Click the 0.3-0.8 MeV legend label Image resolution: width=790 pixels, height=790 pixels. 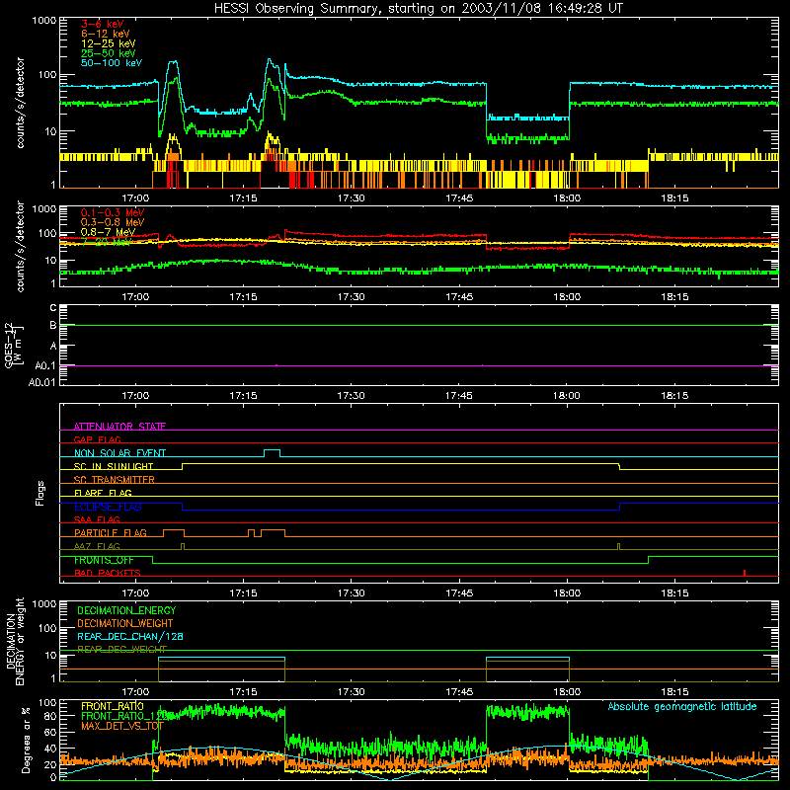(x=113, y=222)
